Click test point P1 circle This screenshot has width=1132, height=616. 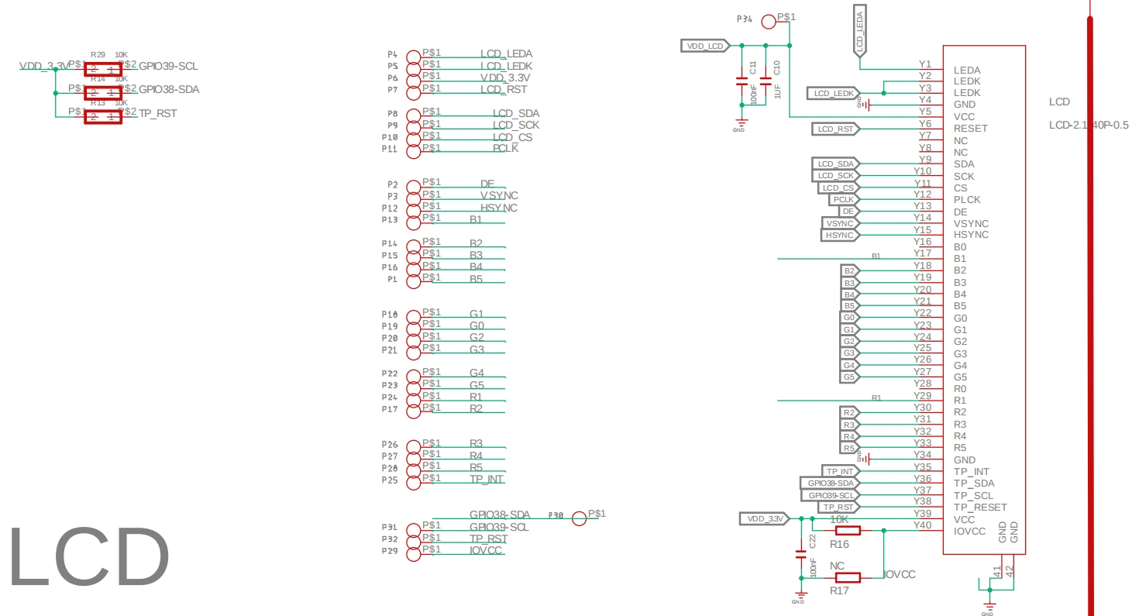[415, 280]
